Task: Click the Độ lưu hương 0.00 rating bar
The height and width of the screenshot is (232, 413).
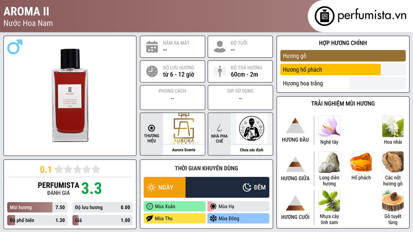Action: pyautogui.click(x=102, y=207)
